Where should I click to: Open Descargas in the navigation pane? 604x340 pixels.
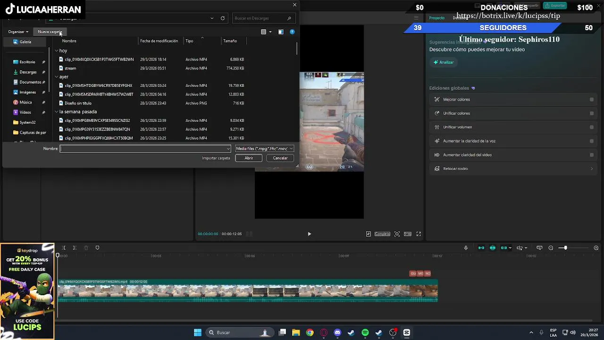coord(28,72)
